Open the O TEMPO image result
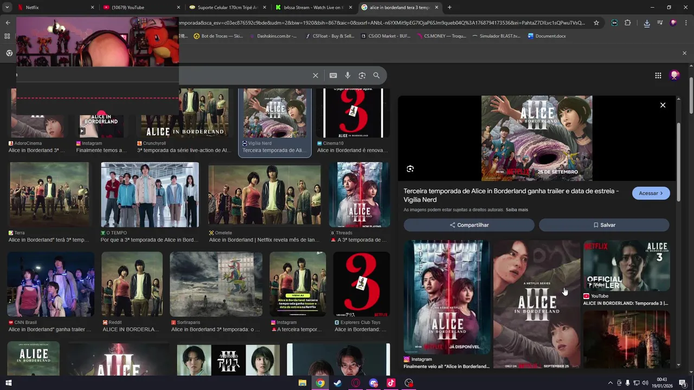This screenshot has height=390, width=694. pos(150,195)
